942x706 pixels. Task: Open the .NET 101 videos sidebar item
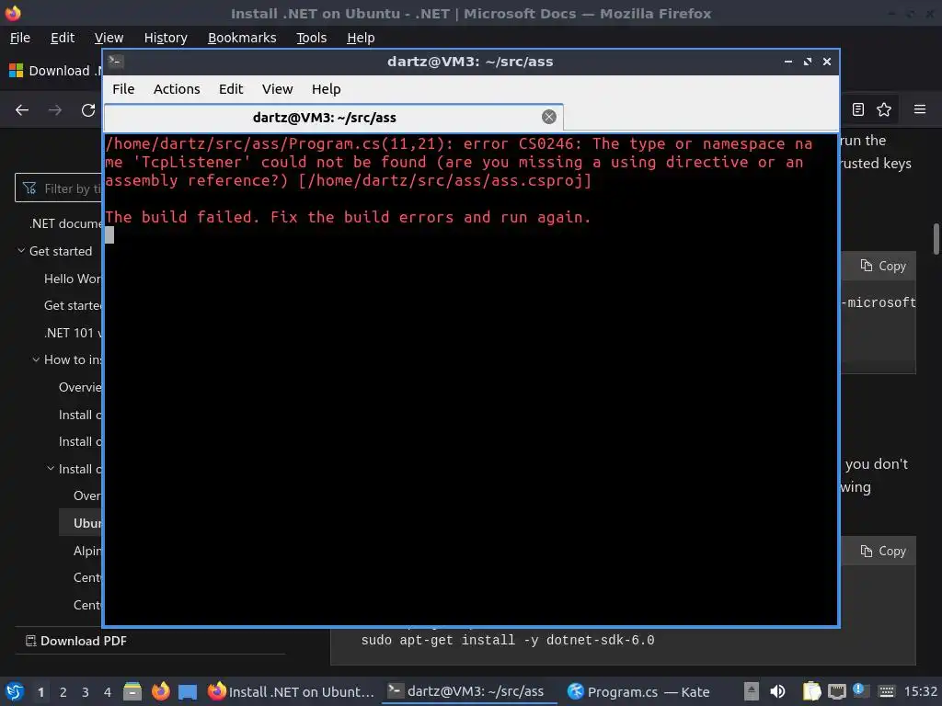pyautogui.click(x=73, y=333)
